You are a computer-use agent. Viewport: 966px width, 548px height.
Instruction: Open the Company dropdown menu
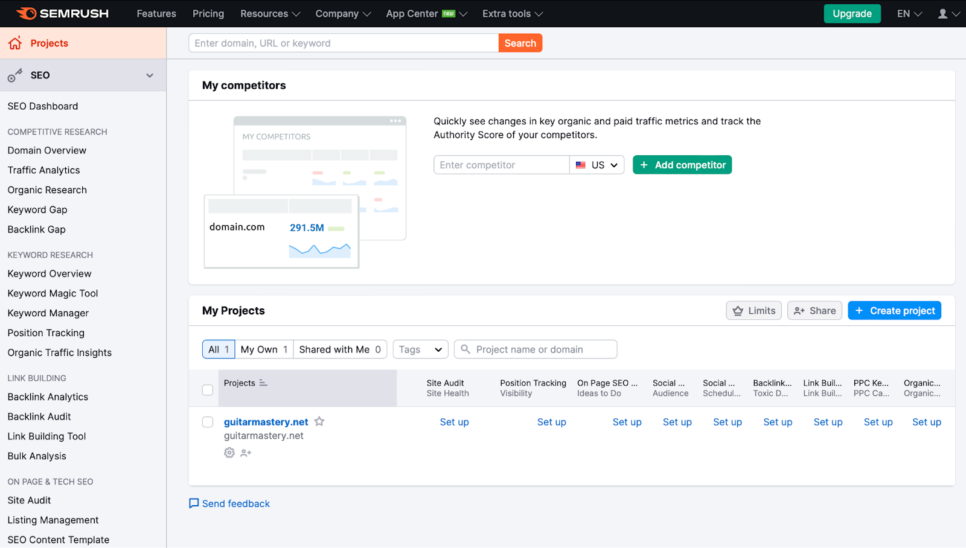pos(343,13)
